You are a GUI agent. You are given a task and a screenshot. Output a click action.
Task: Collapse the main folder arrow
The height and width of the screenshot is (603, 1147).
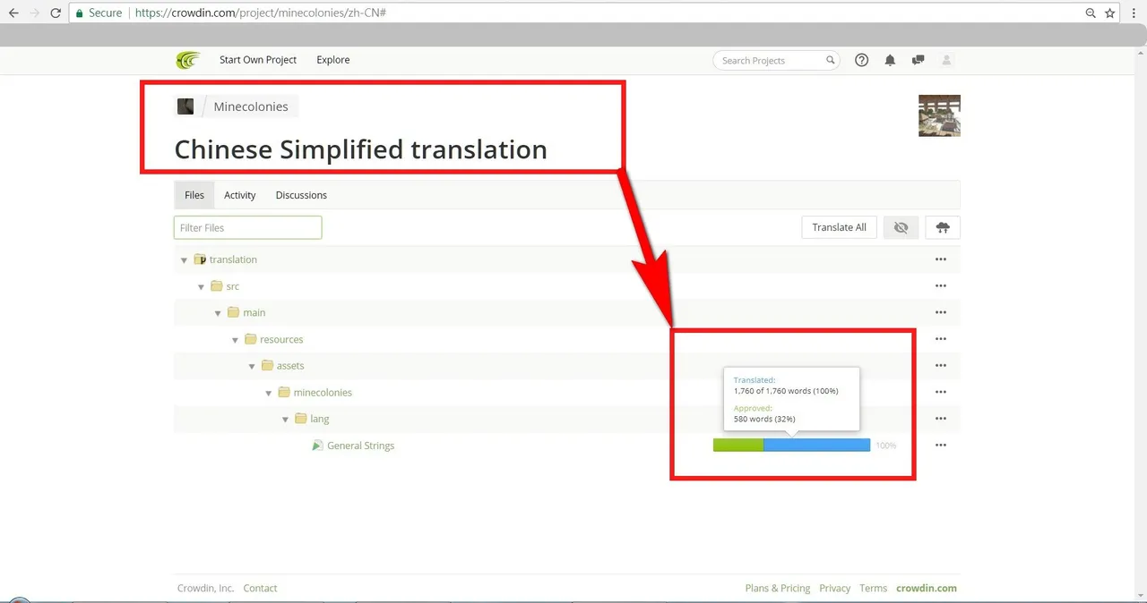(218, 313)
